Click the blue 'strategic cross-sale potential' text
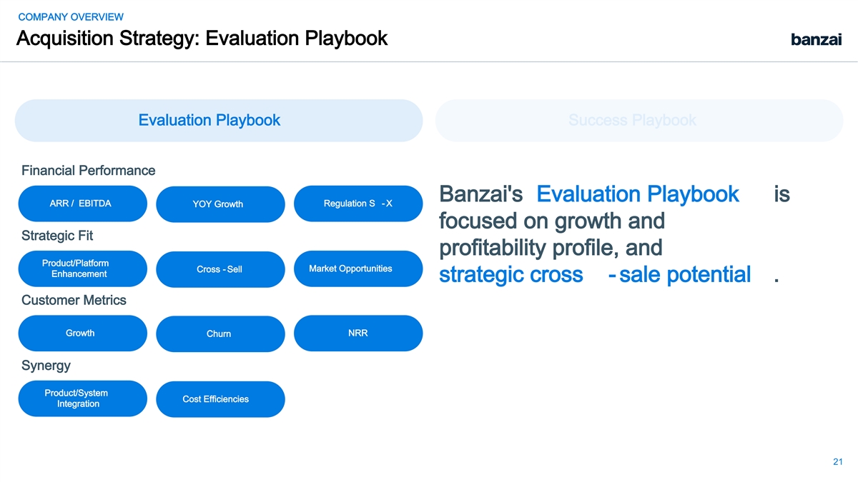Image resolution: width=858 pixels, height=482 pixels. tap(595, 275)
